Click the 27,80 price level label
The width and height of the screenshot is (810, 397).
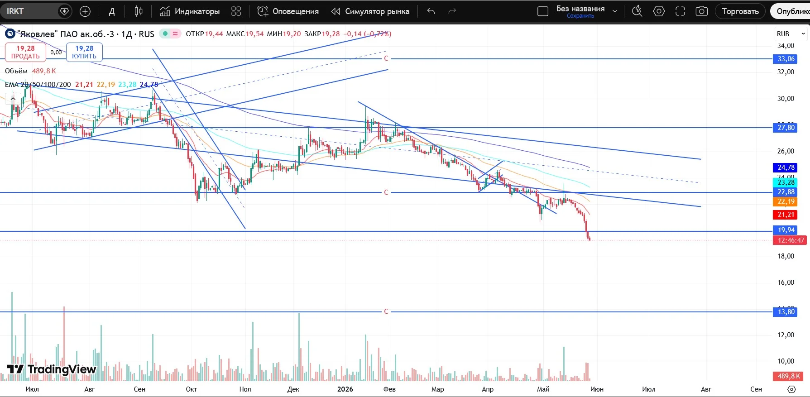pyautogui.click(x=786, y=128)
